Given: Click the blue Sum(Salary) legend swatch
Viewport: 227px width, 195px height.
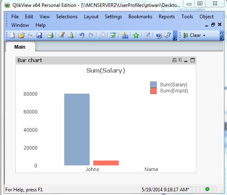Looking at the screenshot, I should point(153,84).
